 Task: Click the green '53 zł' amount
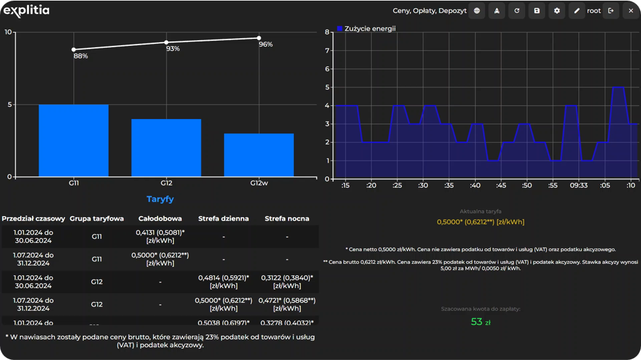coord(480,322)
